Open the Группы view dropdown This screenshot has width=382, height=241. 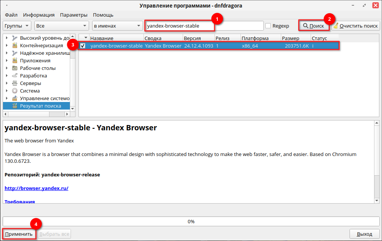point(17,26)
